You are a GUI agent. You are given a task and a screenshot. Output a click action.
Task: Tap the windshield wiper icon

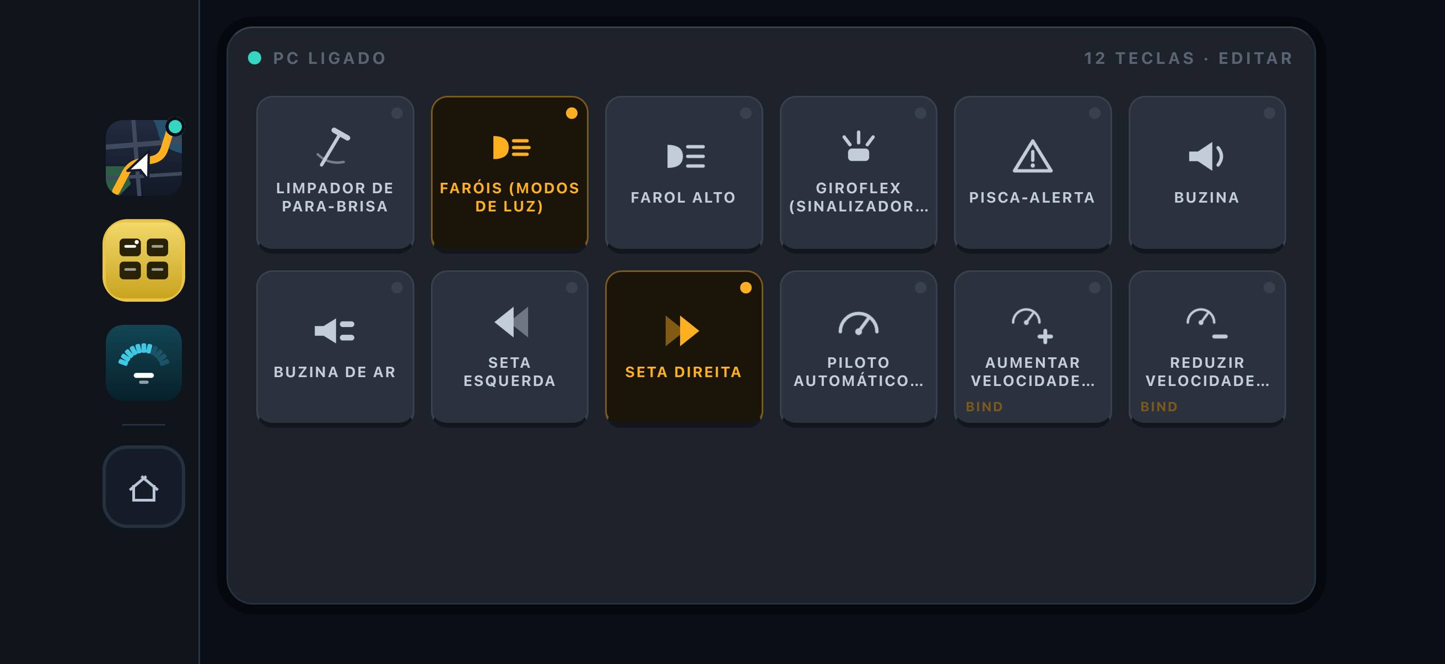[x=334, y=147]
